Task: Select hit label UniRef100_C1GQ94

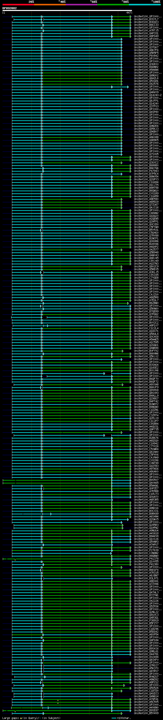Action: pyautogui.click(x=146, y=182)
